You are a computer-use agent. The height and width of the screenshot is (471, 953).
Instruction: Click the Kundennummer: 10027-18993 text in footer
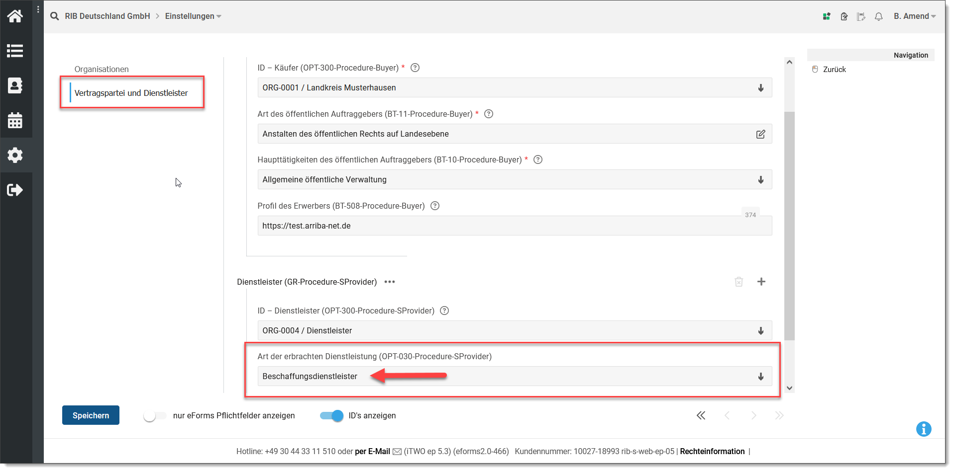point(567,452)
